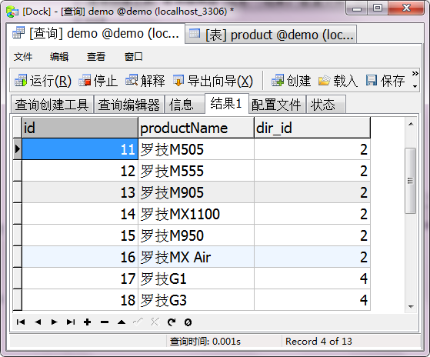This screenshot has height=357, width=430.
Task: Select [查询] demo window tab
Action: [x=95, y=33]
